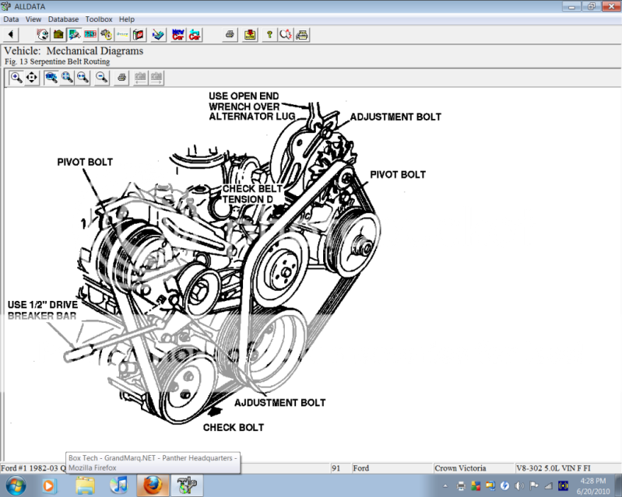Click the question mark help icon
Viewport: 622px width, 497px height.
pyautogui.click(x=269, y=34)
